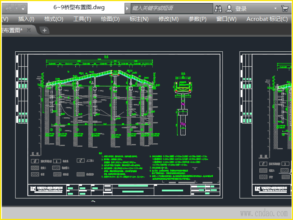Open the 绘图(D) menu
This screenshot has width=293, height=220.
pyautogui.click(x=110, y=19)
